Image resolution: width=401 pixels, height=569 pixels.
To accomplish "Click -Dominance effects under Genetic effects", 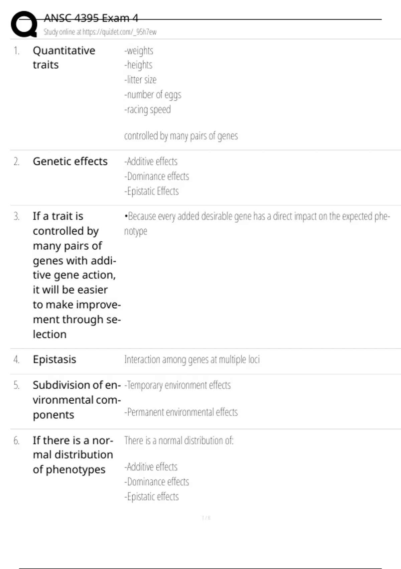I will (x=156, y=176).
